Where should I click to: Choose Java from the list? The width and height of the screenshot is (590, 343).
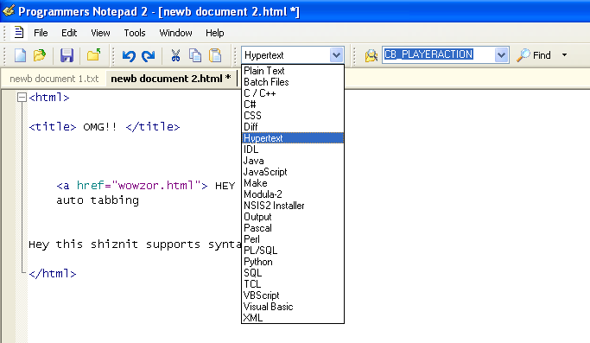point(293,161)
